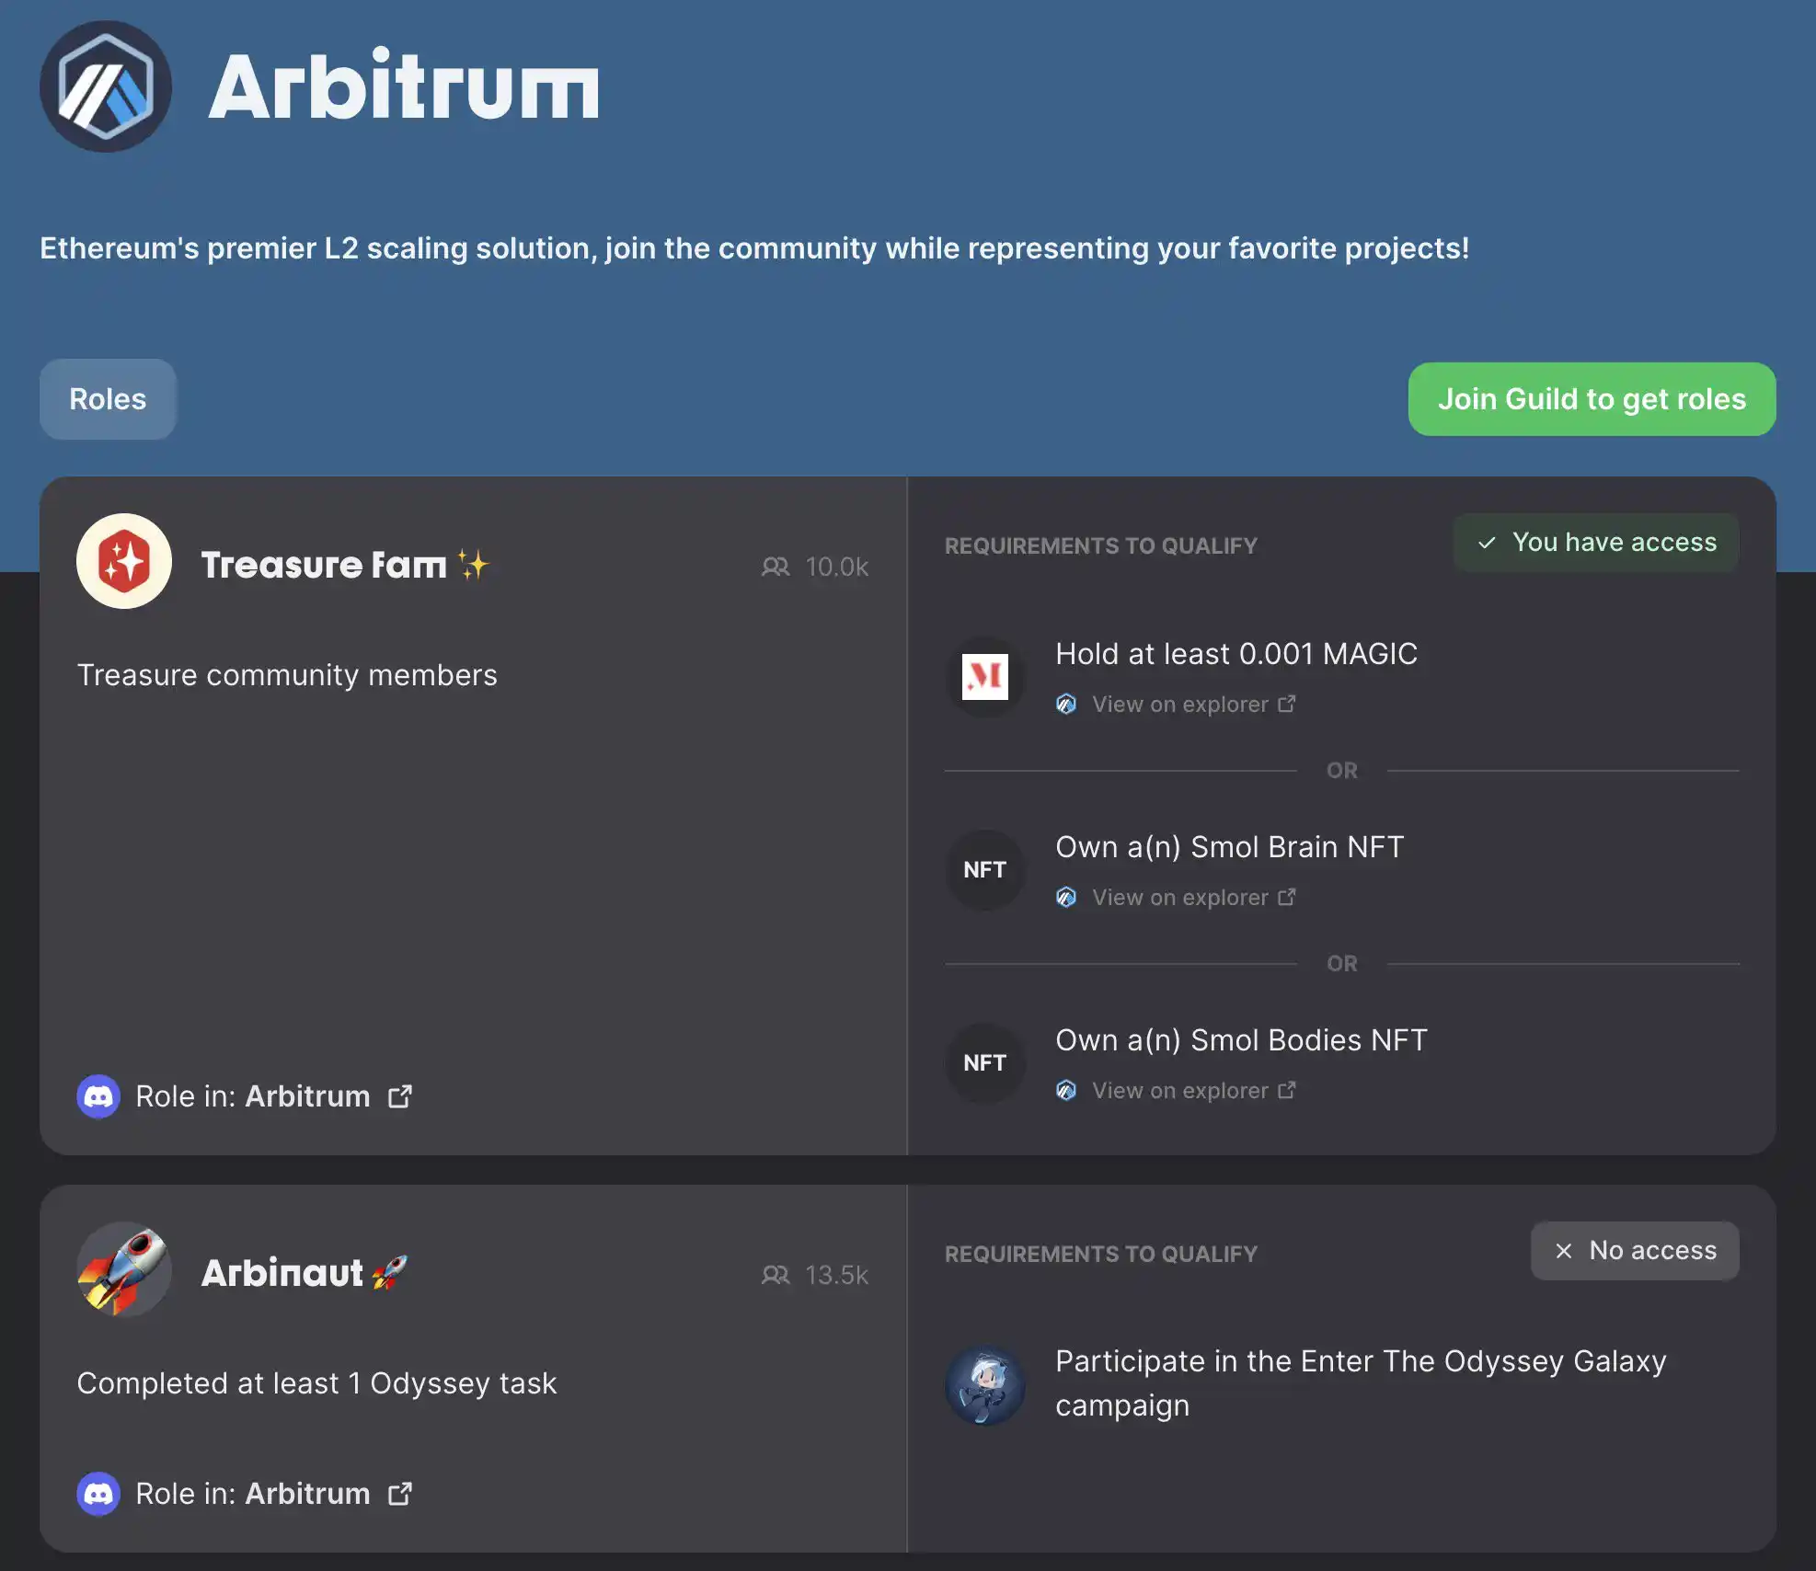This screenshot has width=1816, height=1571.
Task: Click the Arbitrum guild logo
Action: pos(106,86)
